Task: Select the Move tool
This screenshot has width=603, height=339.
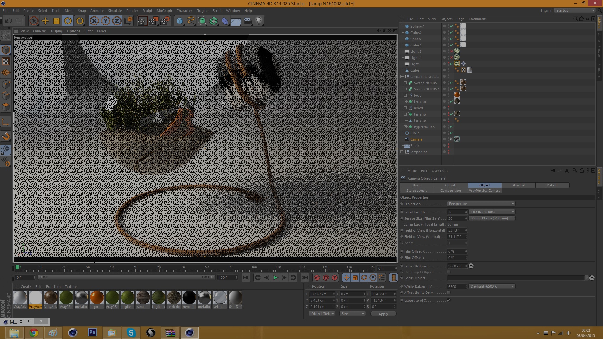Action: pos(45,21)
